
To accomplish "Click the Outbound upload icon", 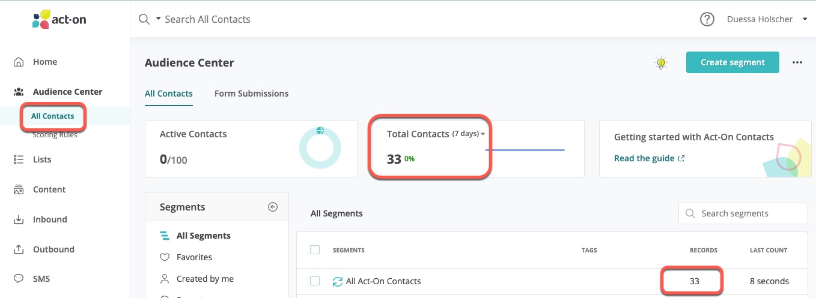I will (19, 249).
